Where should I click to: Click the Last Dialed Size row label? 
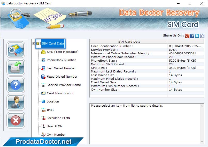click(x=104, y=75)
